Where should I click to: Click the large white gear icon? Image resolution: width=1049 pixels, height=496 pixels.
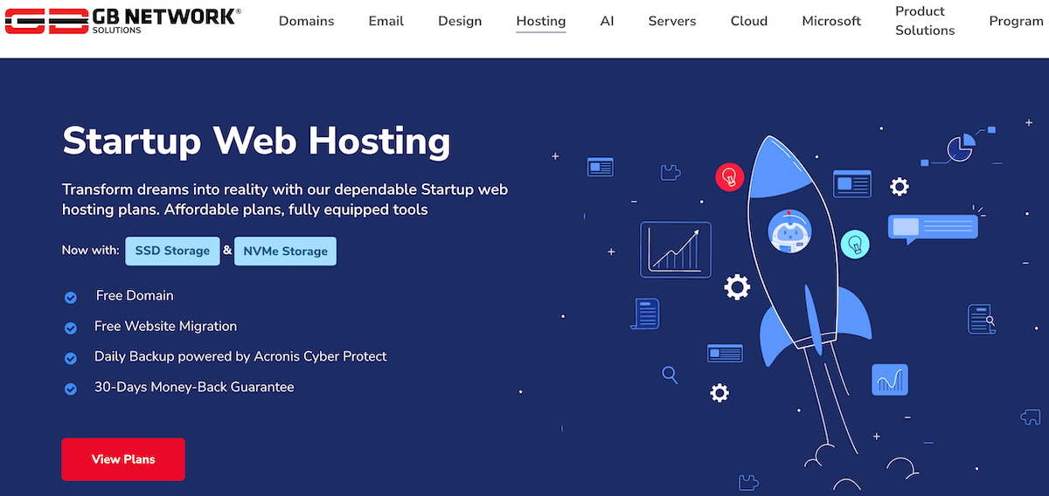[737, 286]
